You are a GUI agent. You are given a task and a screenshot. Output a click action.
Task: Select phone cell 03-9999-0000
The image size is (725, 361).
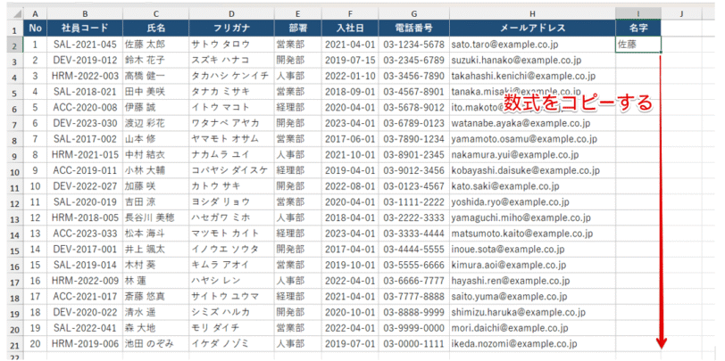click(413, 328)
